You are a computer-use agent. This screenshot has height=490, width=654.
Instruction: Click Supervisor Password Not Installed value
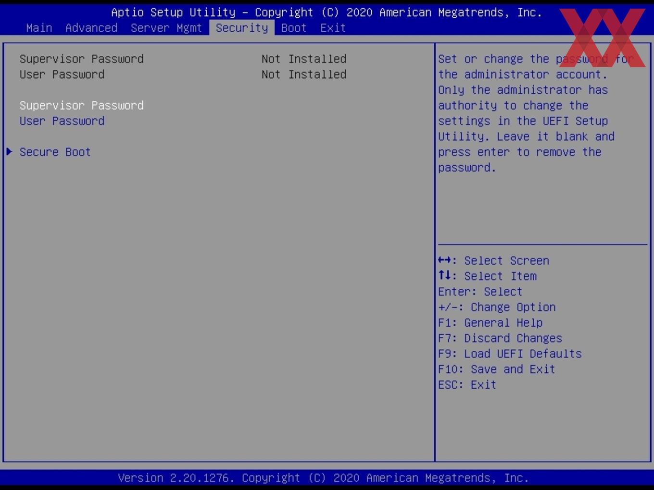point(304,59)
